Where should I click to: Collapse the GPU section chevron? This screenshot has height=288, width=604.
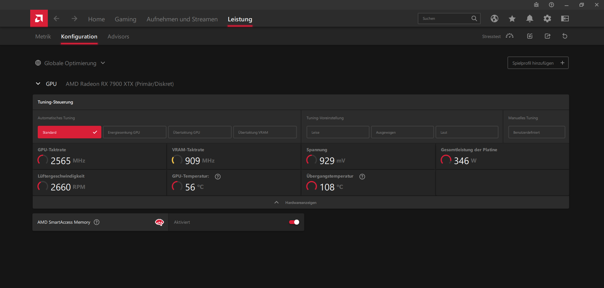(38, 84)
